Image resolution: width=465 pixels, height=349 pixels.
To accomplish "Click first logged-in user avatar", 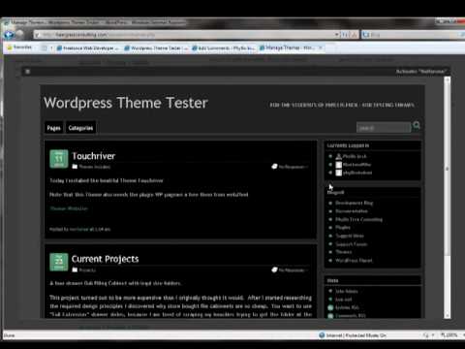I will (x=339, y=156).
